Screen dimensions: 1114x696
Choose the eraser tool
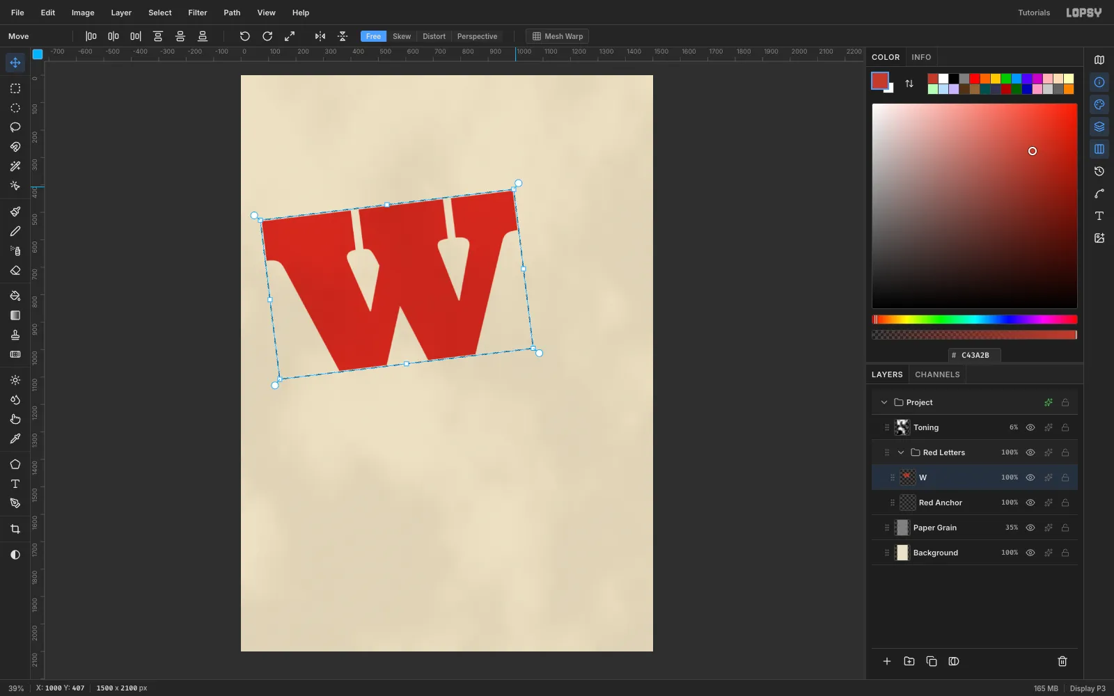[x=15, y=270]
